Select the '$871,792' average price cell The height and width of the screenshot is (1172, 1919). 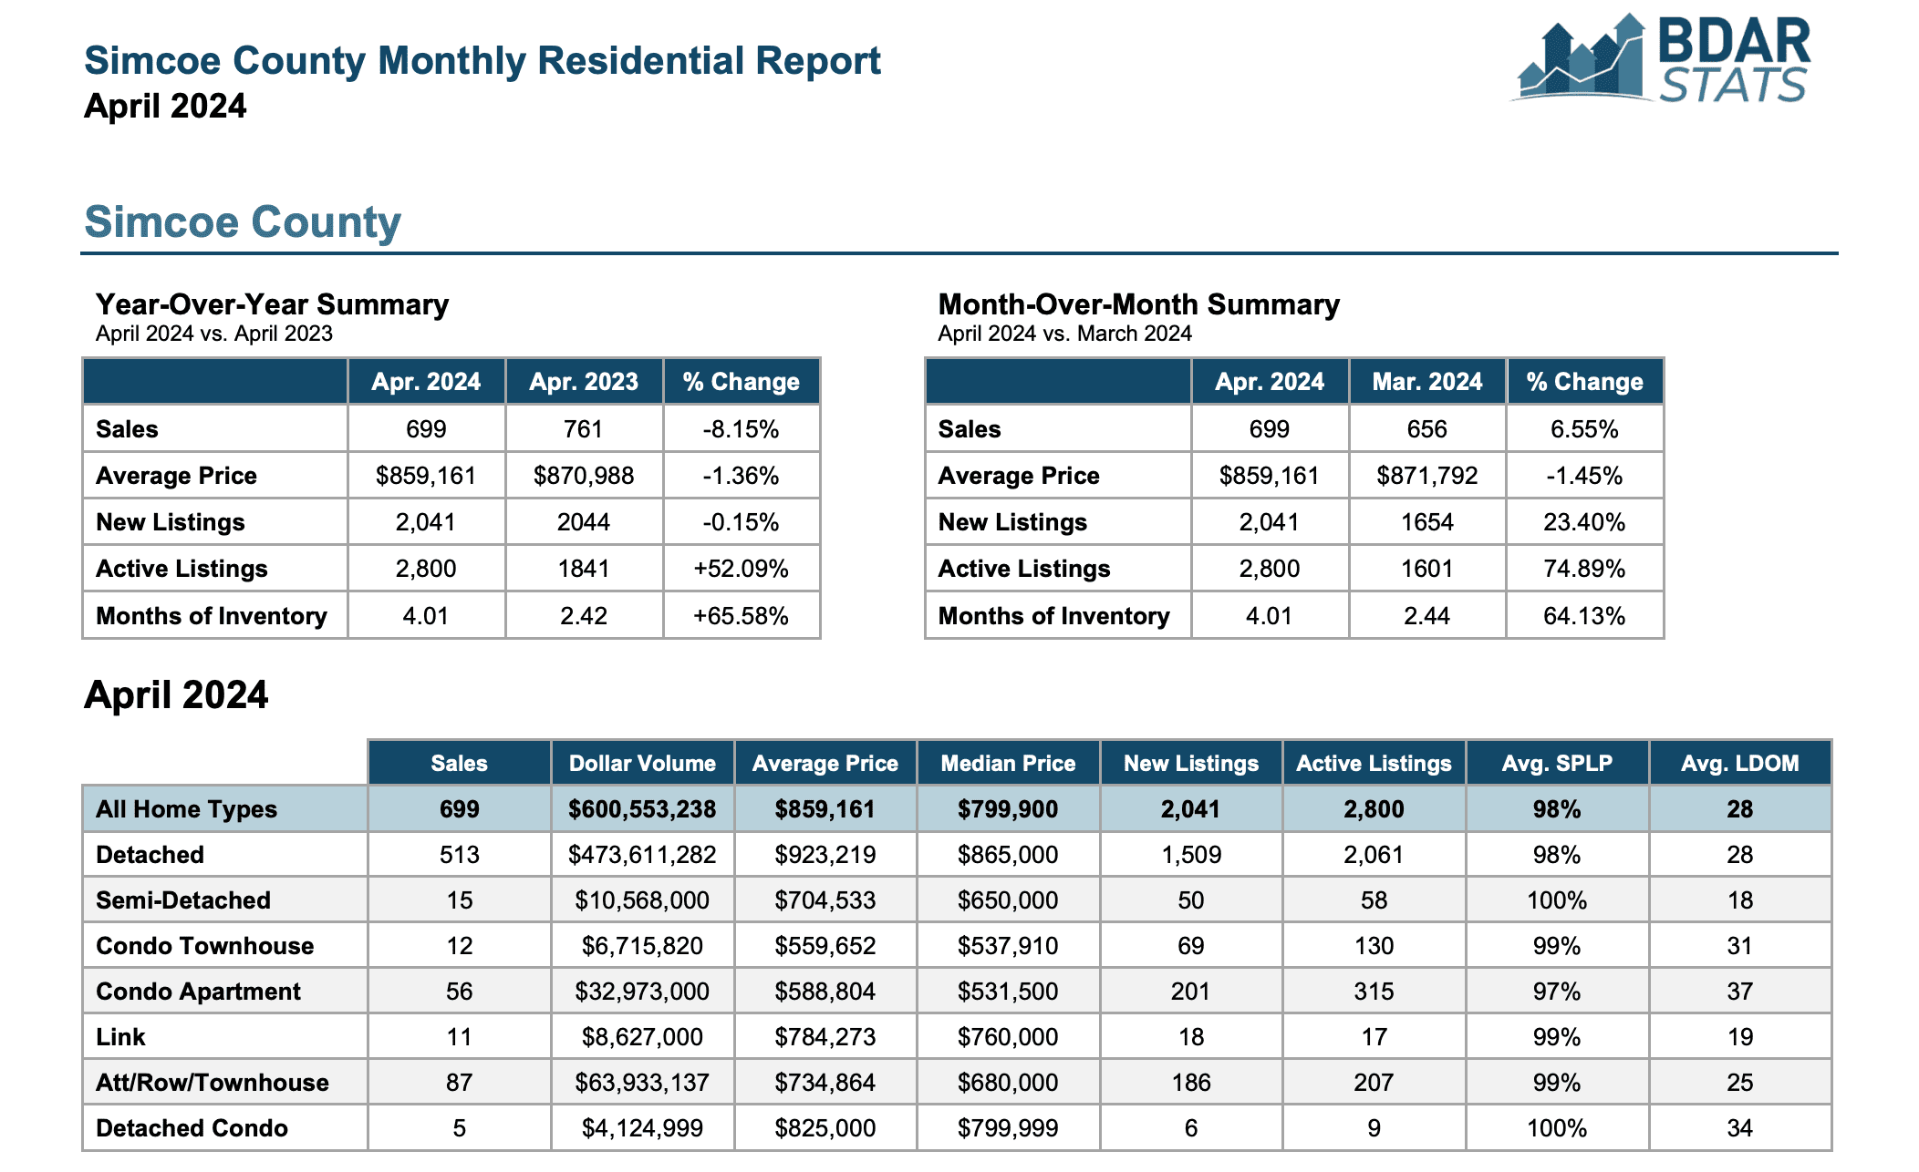1427,476
